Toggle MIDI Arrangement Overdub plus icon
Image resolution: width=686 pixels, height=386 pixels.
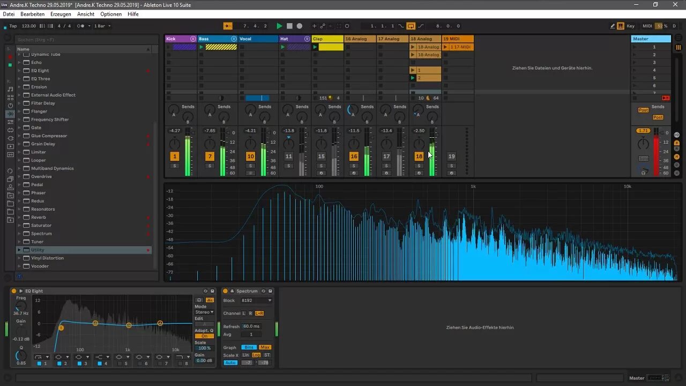coord(314,26)
